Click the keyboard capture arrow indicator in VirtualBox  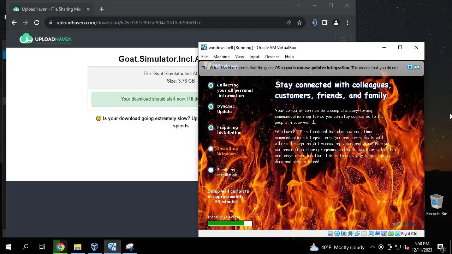coord(397,234)
